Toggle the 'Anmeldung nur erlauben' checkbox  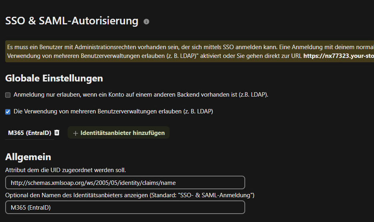(8, 95)
